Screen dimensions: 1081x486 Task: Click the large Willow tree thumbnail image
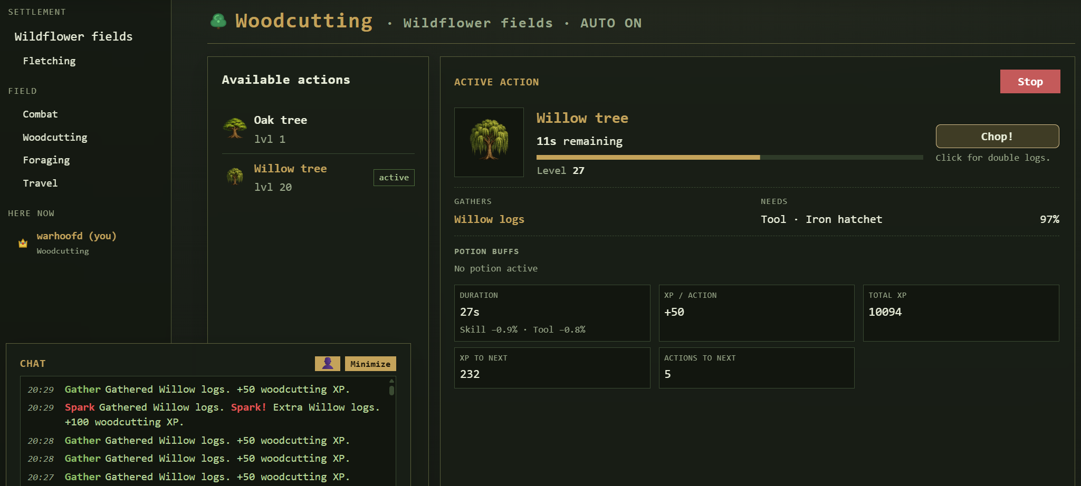(x=489, y=142)
